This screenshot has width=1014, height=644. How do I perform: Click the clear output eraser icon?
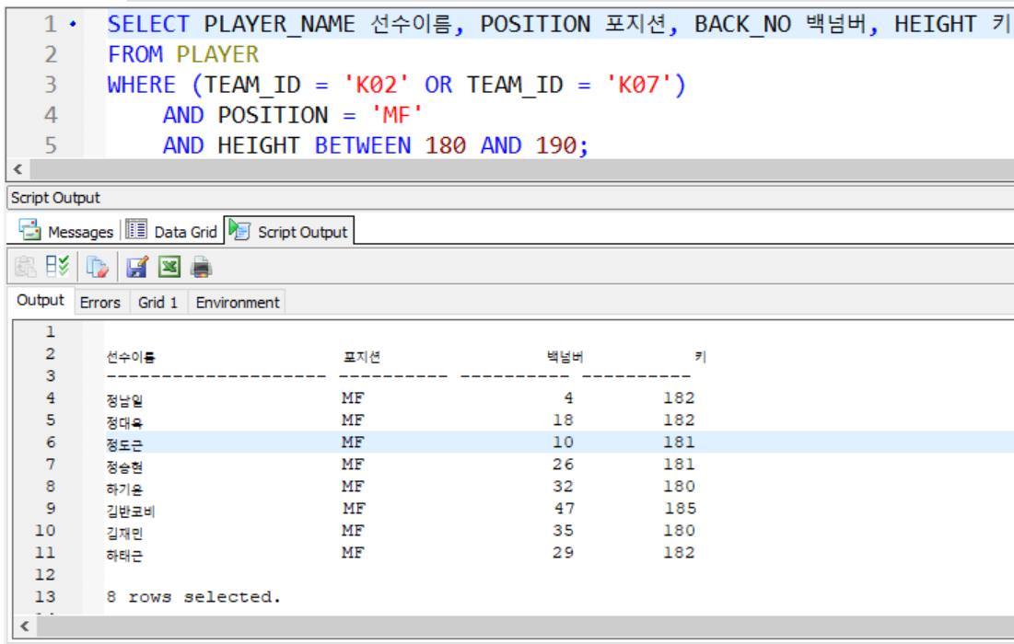(98, 267)
